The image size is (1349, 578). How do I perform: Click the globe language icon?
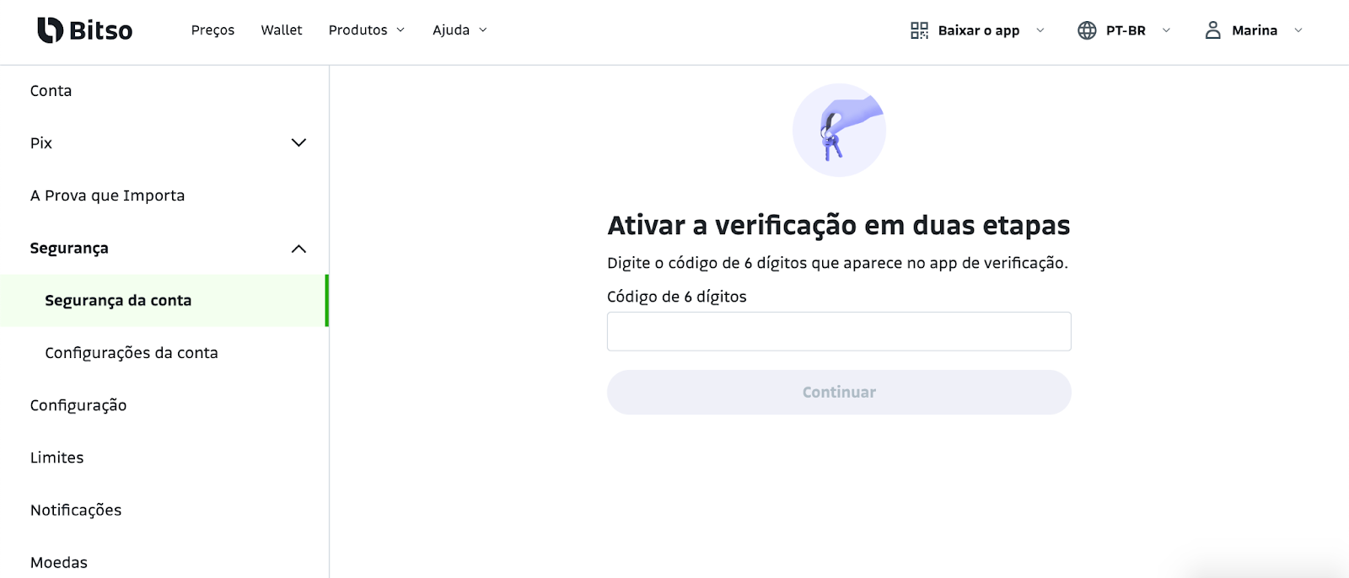pyautogui.click(x=1087, y=30)
